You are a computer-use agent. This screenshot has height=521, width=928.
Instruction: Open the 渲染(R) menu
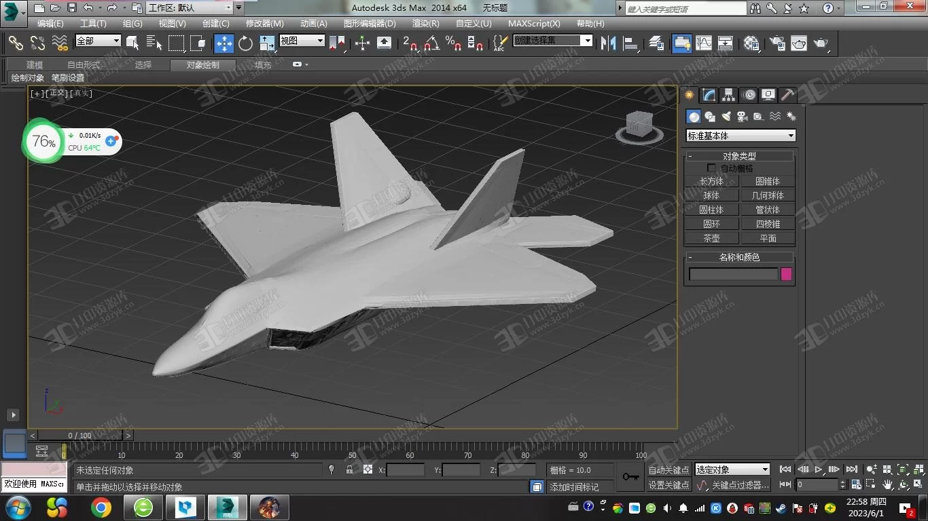pyautogui.click(x=425, y=23)
